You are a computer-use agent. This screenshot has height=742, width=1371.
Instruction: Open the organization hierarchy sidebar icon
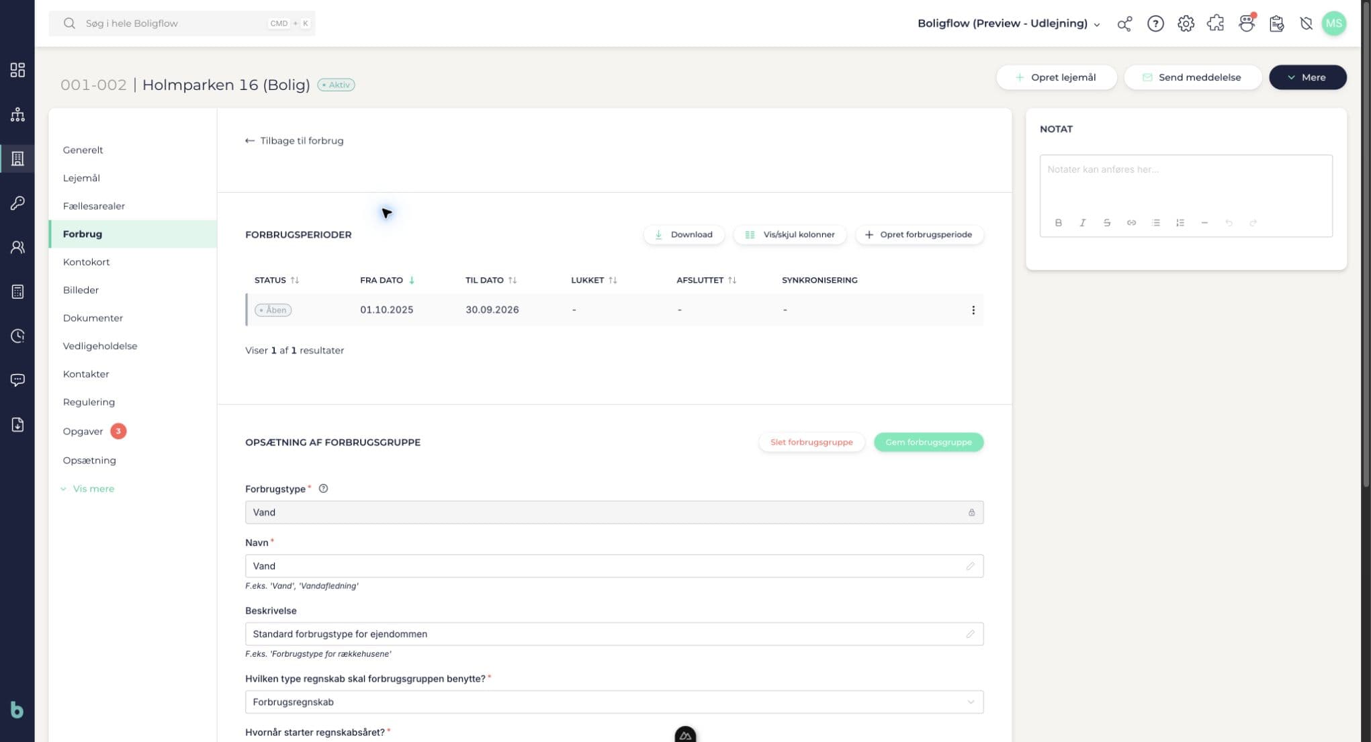click(17, 114)
